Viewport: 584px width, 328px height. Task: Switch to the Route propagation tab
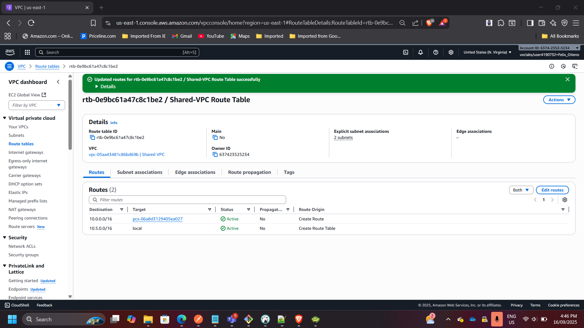point(249,172)
